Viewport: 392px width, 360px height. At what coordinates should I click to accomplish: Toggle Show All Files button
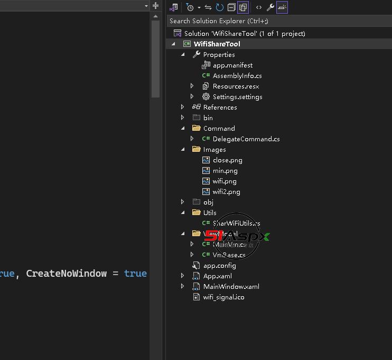tap(243, 7)
